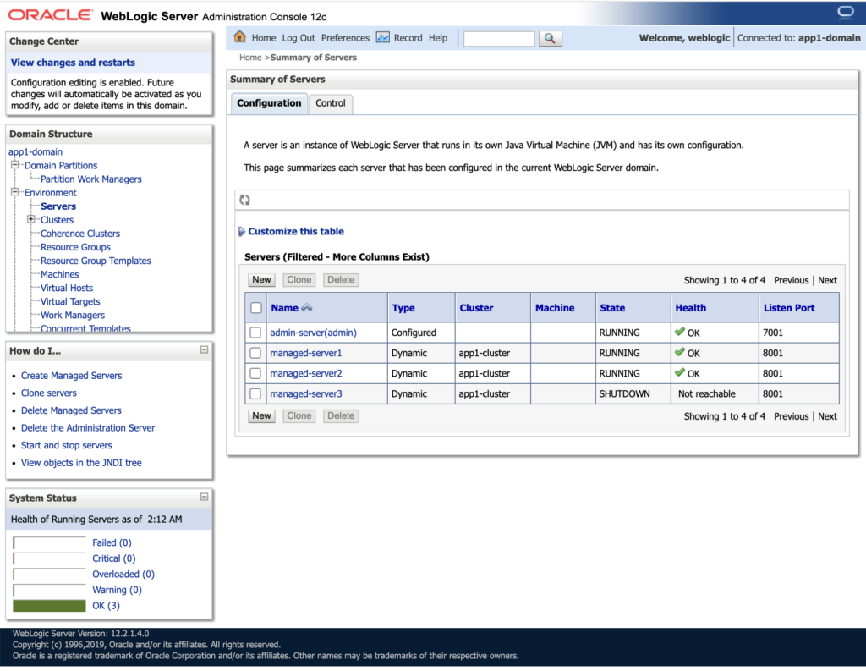Click the refresh icon above the table
This screenshot has width=866, height=671.
244,200
